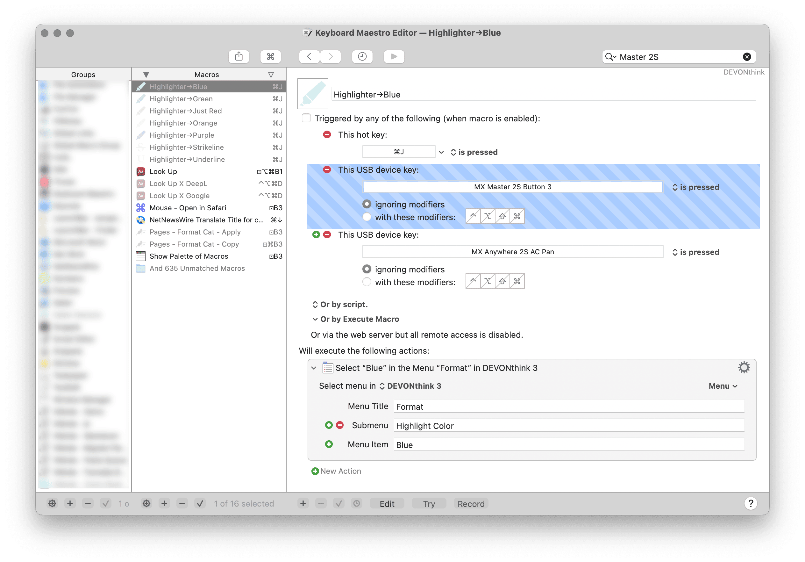Select Show Palette of Macros macro
Image resolution: width=805 pixels, height=562 pixels.
click(x=209, y=256)
